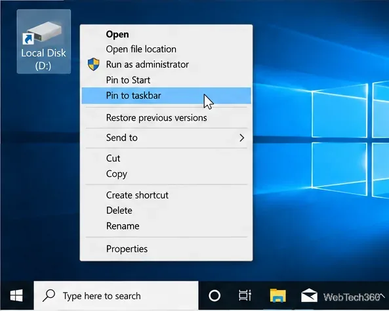Launch File Explorer from the taskbar
This screenshot has width=389, height=311.
(x=278, y=296)
